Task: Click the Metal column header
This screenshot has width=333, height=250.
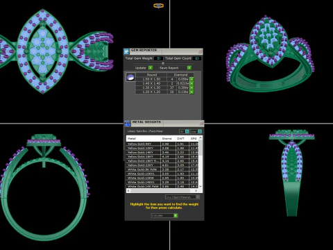Action: 144,138
